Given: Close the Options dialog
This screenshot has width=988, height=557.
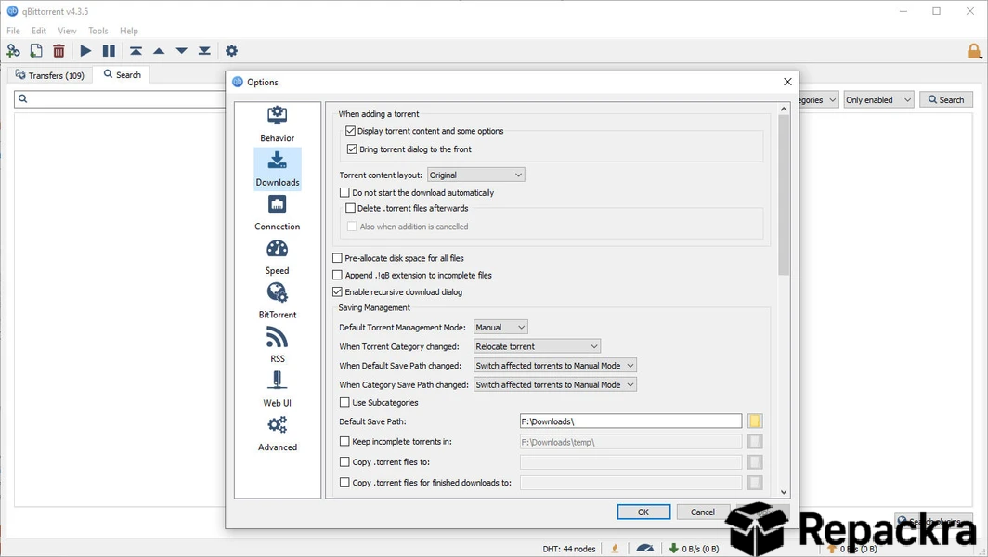Looking at the screenshot, I should click(787, 82).
